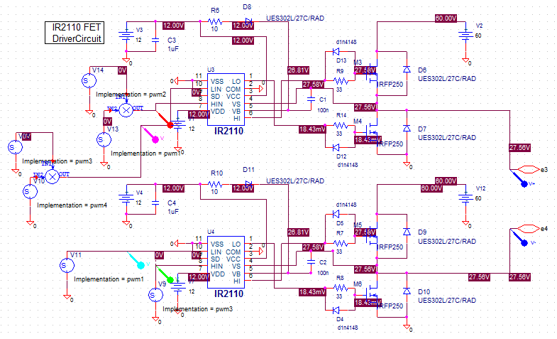Click the 12.00V label next to V4
Viewport: 557px width, 339px height.
tap(173, 188)
